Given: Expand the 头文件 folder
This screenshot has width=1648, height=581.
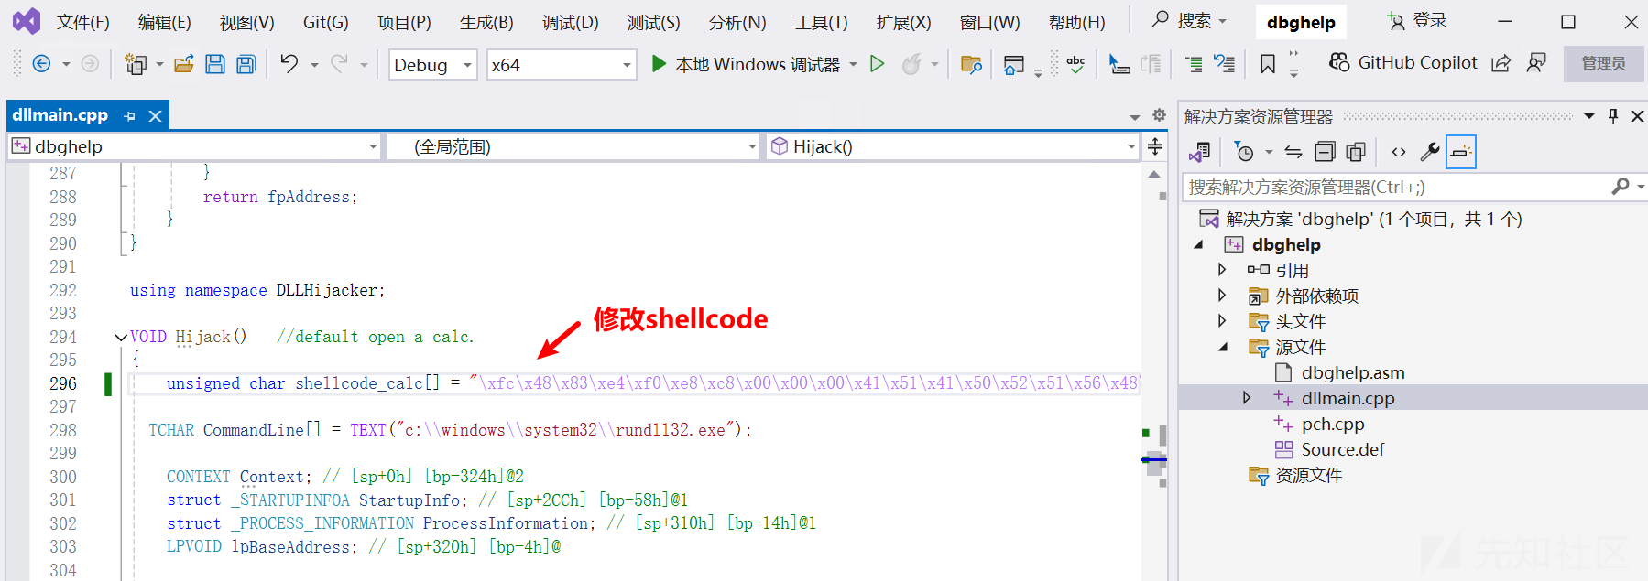Looking at the screenshot, I should coord(1222,321).
